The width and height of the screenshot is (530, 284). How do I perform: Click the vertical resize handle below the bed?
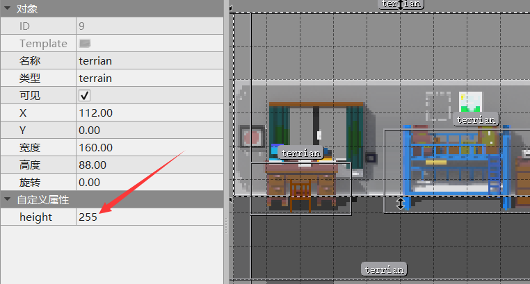(401, 203)
